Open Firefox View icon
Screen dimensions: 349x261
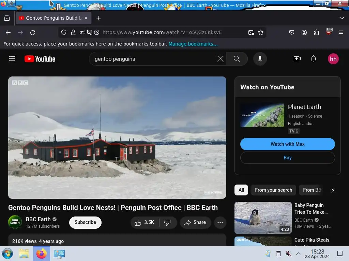point(7,18)
